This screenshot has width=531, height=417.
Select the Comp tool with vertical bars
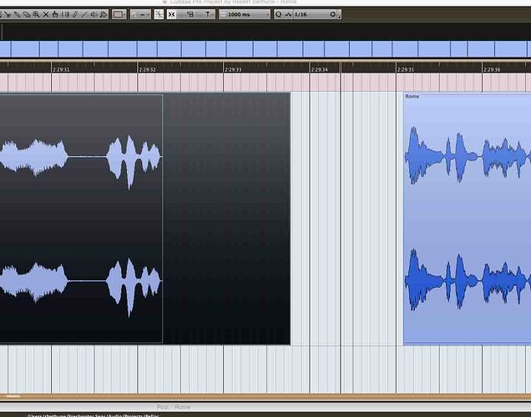[65, 14]
